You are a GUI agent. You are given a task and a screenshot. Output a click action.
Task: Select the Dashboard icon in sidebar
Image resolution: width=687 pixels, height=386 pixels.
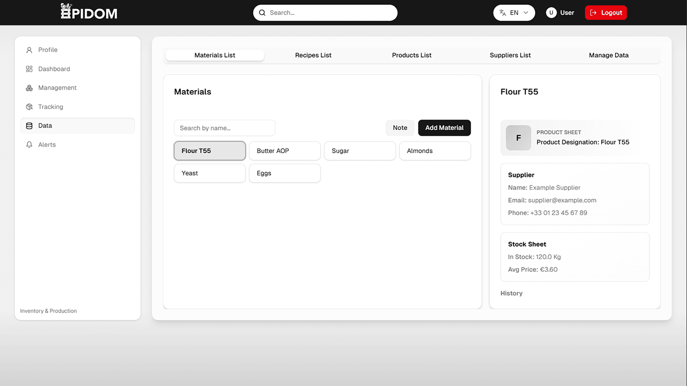pyautogui.click(x=28, y=69)
